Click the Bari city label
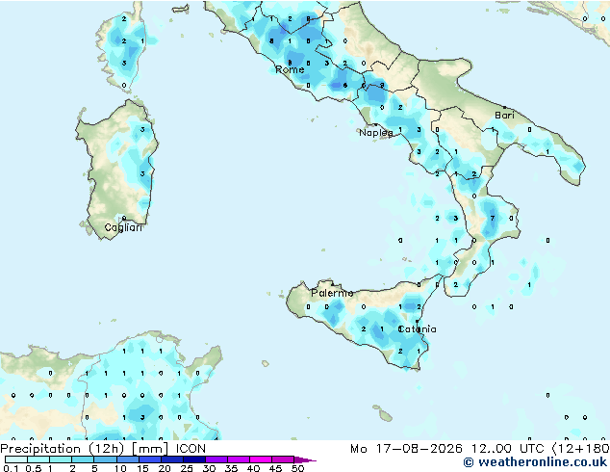Viewport: 610px width, 472px height. (x=504, y=116)
